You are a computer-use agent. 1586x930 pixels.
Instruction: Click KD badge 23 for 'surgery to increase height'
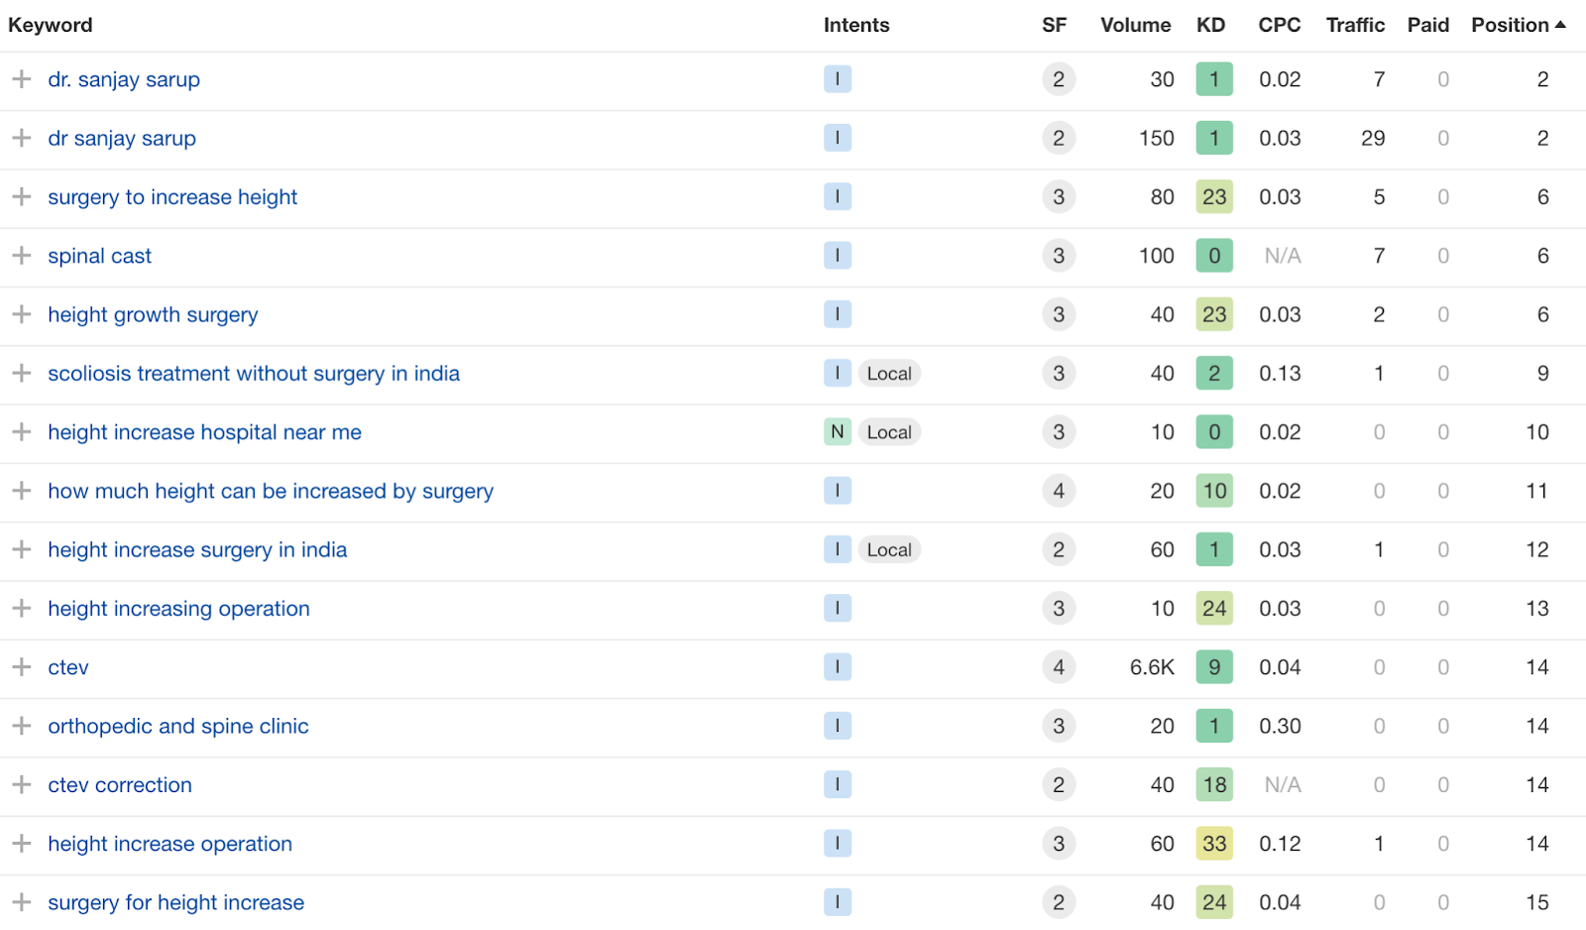point(1214,197)
